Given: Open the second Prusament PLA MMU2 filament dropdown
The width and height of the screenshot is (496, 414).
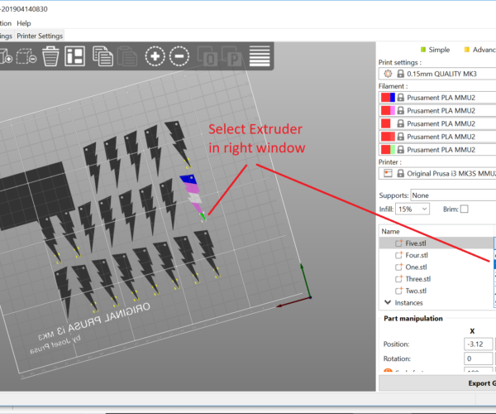Looking at the screenshot, I should [x=437, y=111].
